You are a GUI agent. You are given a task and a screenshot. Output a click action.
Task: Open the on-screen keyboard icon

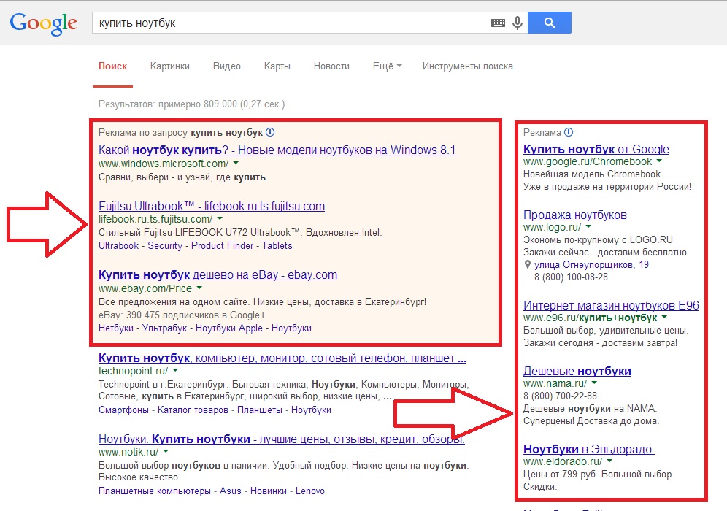point(498,23)
